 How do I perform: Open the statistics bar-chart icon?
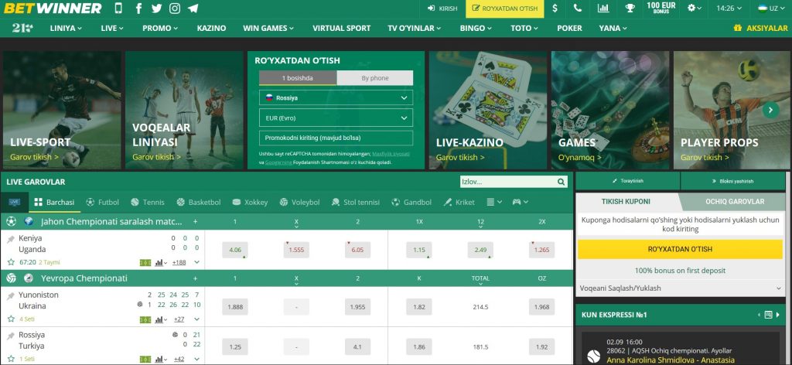tap(603, 8)
